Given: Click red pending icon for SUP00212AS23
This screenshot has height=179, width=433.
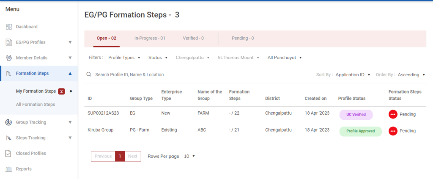Looking at the screenshot, I should 393,114.
